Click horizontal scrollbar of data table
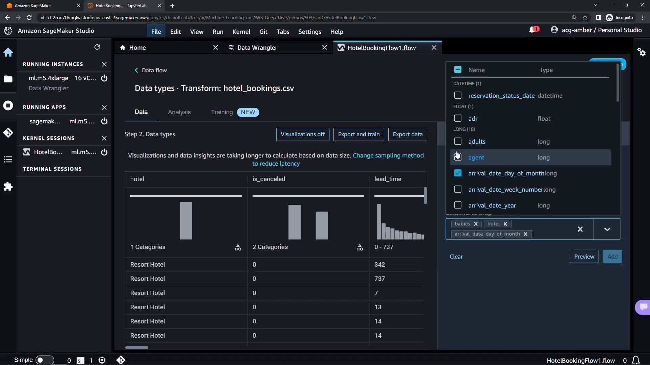 137,347
